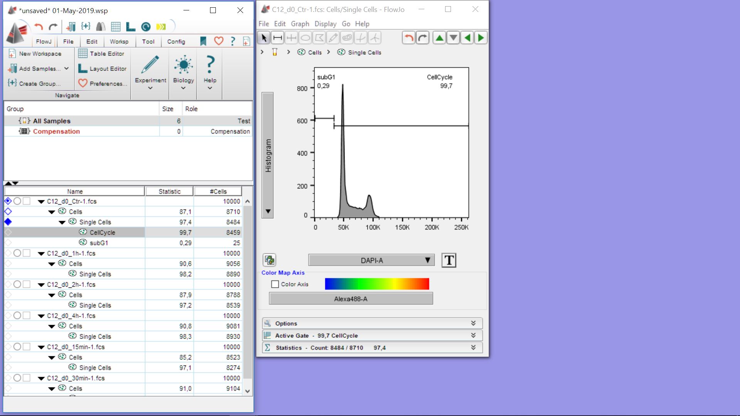The width and height of the screenshot is (740, 416).
Task: Click the T text annotation button
Action: (449, 260)
